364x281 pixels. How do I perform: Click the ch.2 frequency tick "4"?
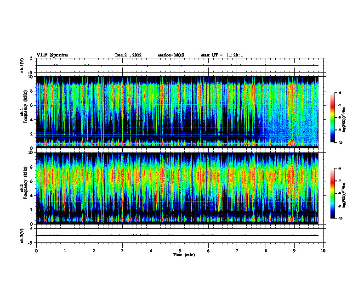pos(32,196)
